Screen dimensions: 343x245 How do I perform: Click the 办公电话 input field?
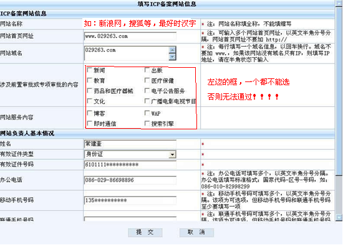pos(130,180)
